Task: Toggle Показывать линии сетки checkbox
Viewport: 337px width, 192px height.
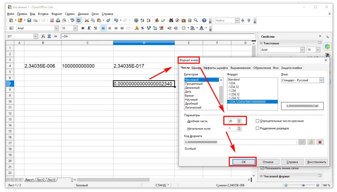Action: 262,168
